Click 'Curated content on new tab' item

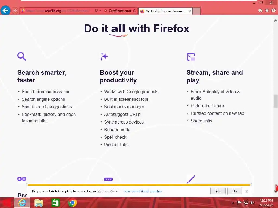(217, 113)
